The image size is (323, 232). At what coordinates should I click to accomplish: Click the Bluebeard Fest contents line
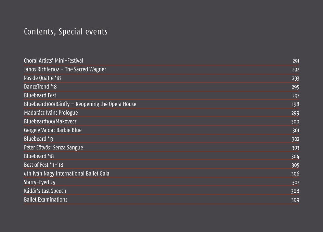(x=161, y=95)
